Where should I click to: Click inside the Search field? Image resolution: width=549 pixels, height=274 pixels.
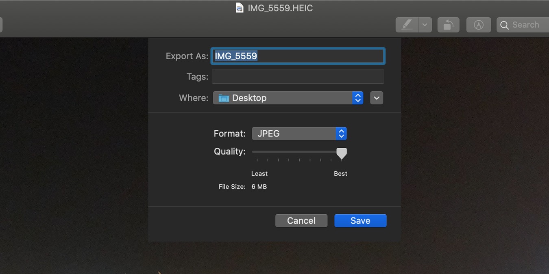(x=527, y=25)
